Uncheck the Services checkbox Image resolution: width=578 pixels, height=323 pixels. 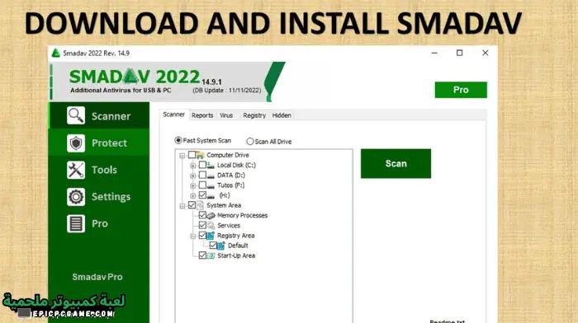202,225
